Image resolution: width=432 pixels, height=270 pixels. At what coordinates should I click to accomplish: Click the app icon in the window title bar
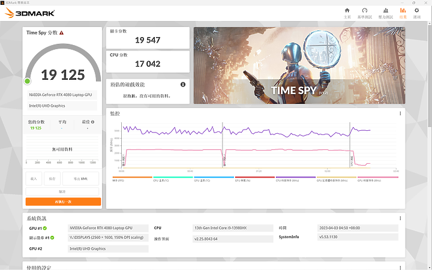point(2,2)
